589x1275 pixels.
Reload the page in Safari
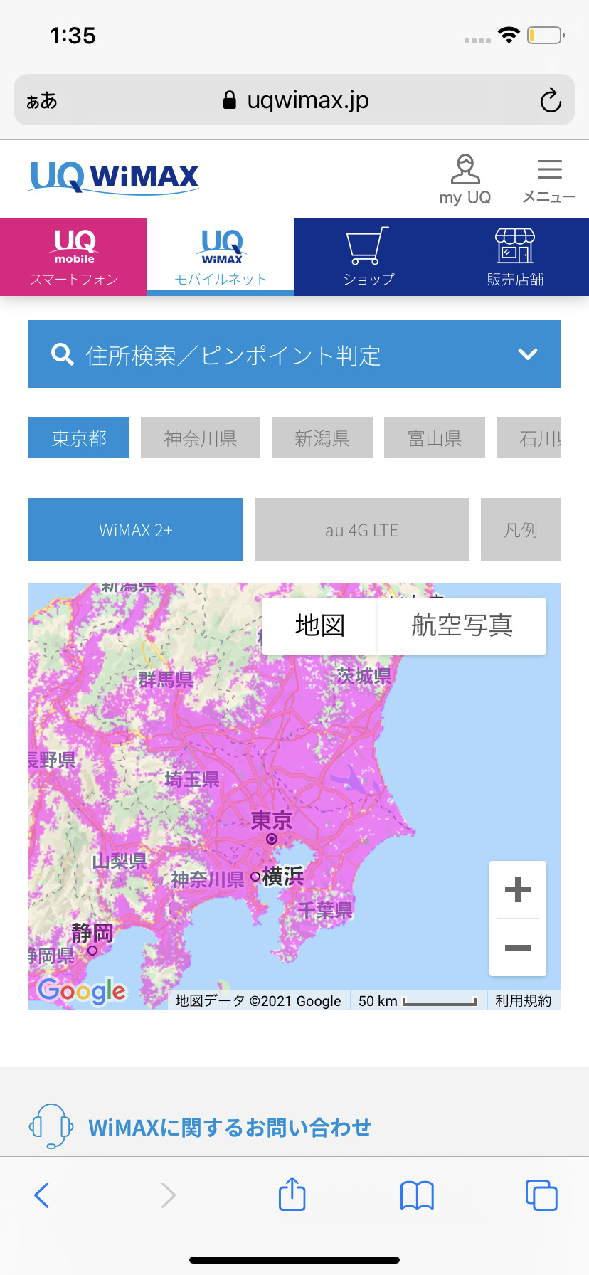(x=550, y=100)
